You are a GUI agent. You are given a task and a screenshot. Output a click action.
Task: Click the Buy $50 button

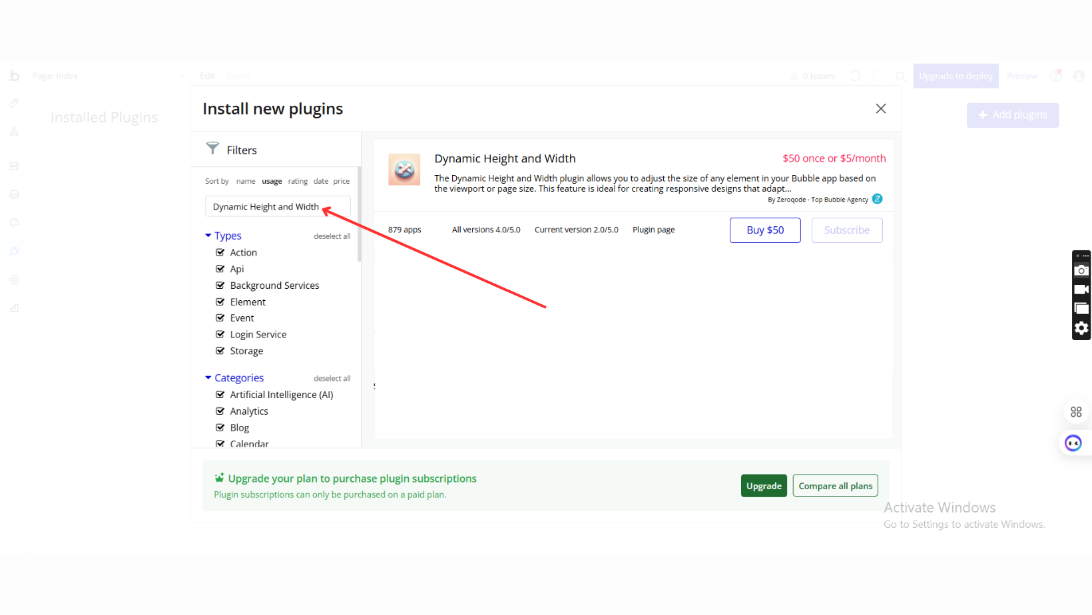pos(765,230)
